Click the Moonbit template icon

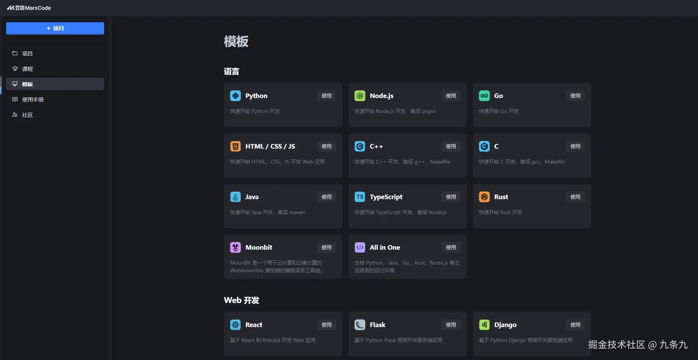[235, 247]
